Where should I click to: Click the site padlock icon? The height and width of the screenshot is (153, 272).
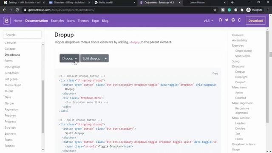(x=25, y=10)
